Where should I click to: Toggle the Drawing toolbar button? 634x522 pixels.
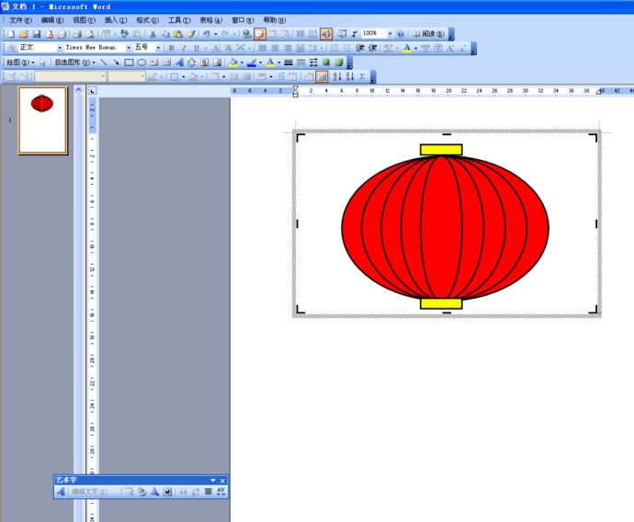tap(326, 34)
